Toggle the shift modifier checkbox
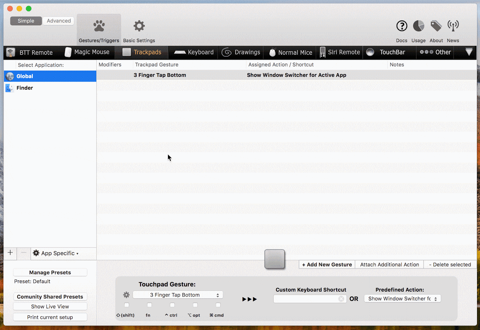The width and height of the screenshot is (480, 330). tap(127, 305)
